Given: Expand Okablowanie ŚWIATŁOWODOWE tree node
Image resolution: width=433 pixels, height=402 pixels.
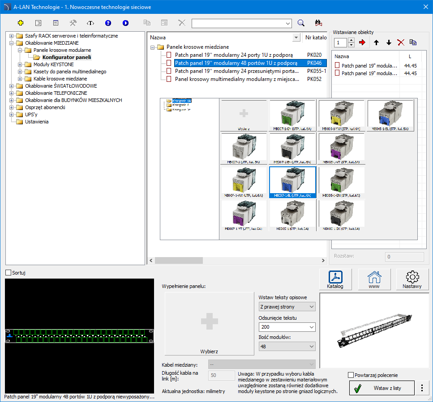Looking at the screenshot, I should [12, 86].
